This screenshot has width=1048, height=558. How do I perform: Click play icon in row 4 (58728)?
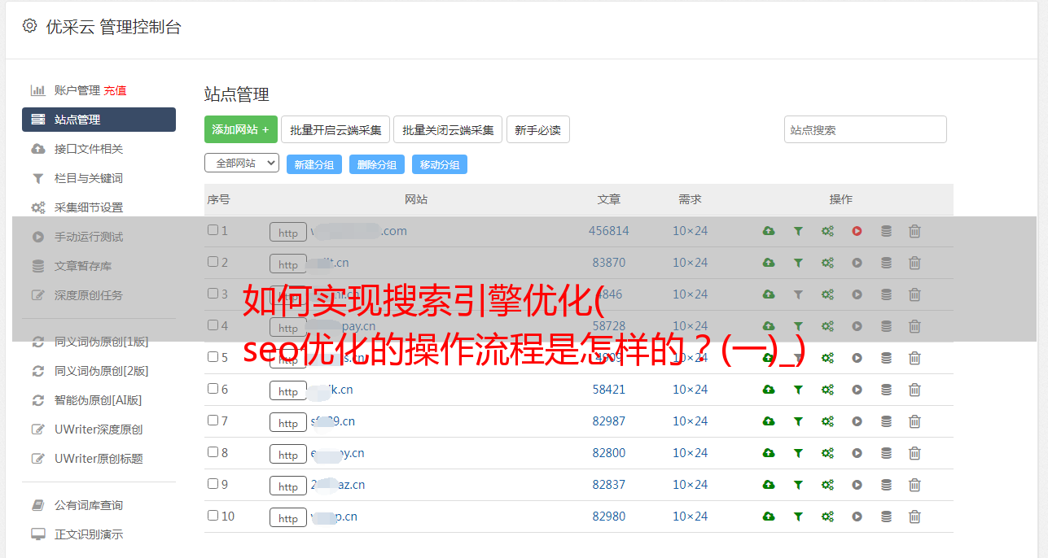[857, 326]
